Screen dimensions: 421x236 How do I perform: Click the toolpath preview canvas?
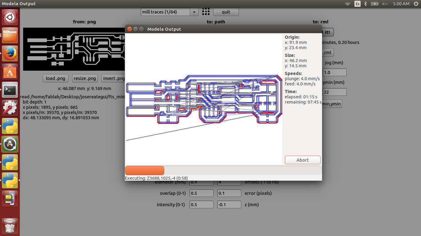[x=204, y=99]
